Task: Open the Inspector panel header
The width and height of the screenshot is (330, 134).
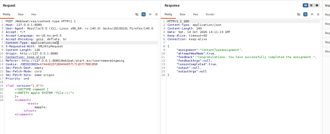Action: point(327,5)
